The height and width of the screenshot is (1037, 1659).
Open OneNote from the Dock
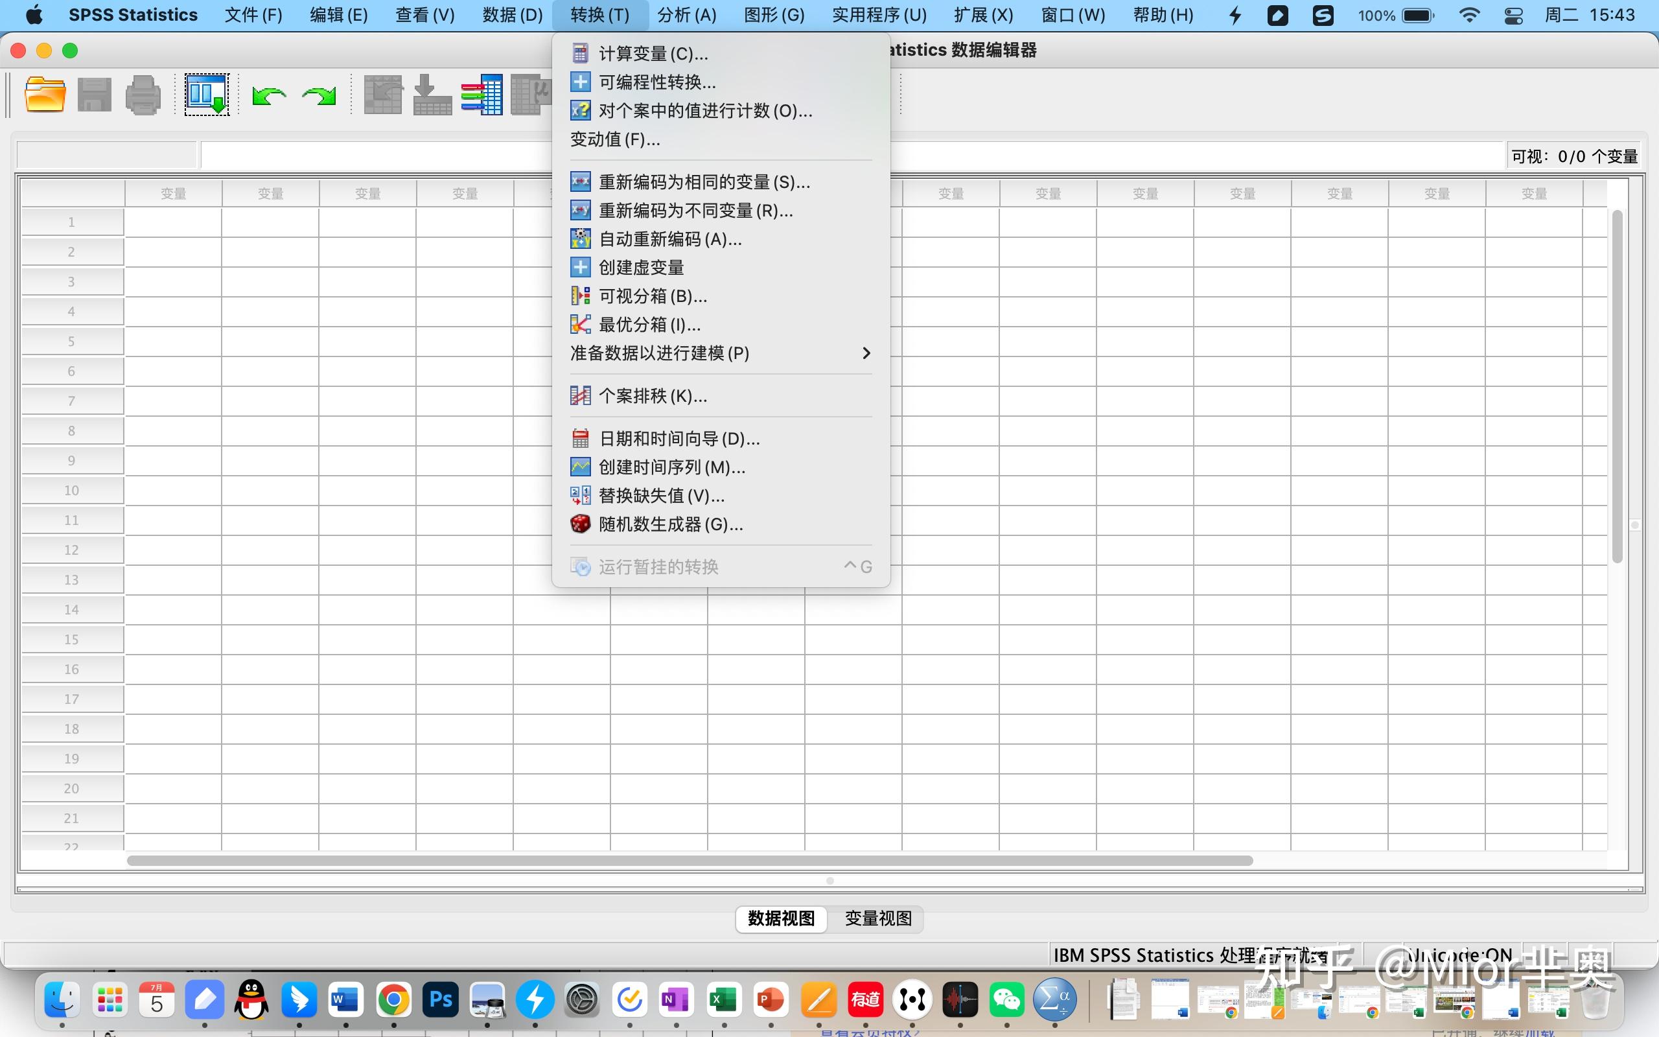[676, 1000]
